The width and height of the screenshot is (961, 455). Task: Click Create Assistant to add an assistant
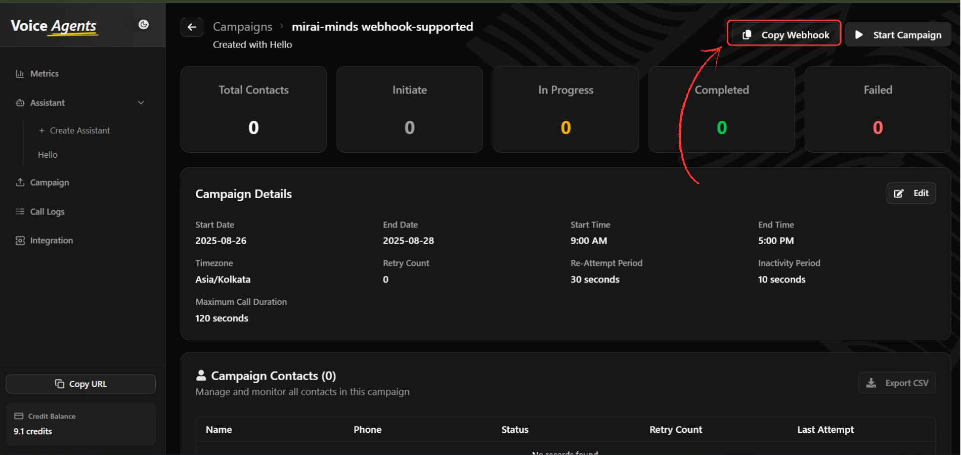[79, 130]
